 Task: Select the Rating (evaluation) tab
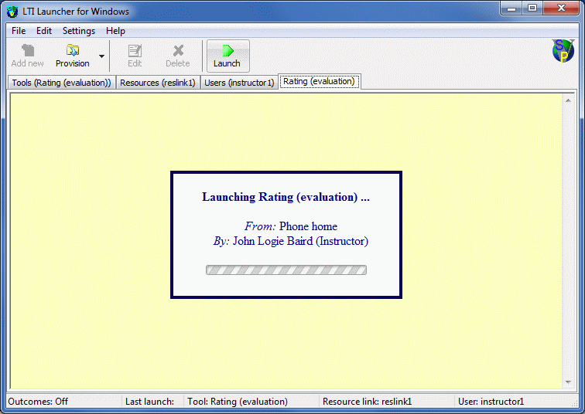coord(319,82)
